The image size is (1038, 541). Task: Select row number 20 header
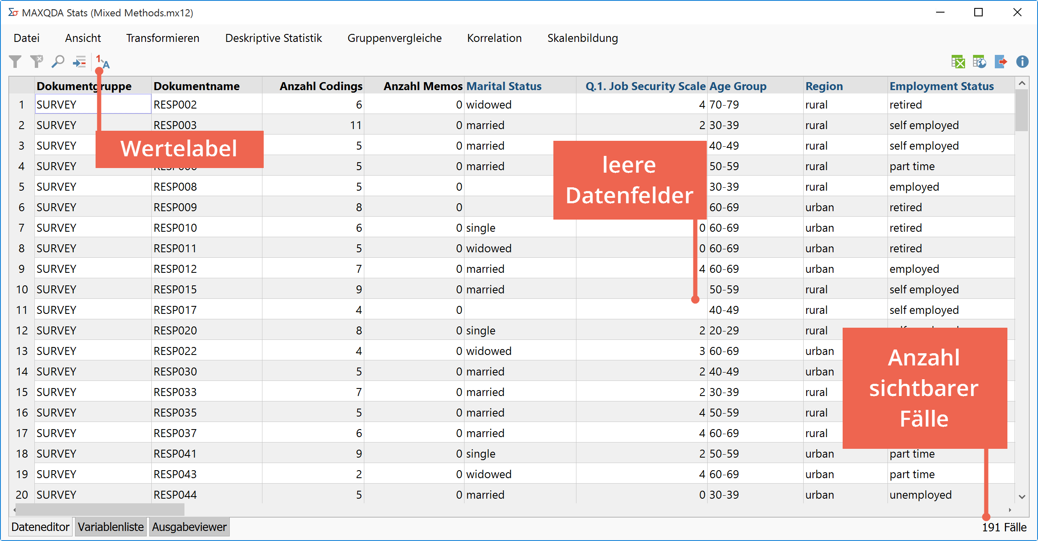[22, 494]
